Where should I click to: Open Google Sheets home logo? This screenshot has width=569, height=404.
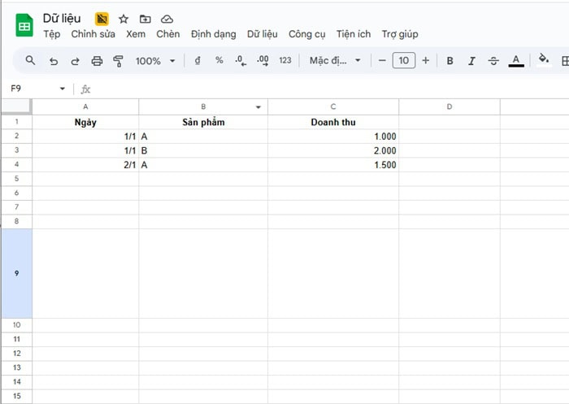[x=24, y=26]
